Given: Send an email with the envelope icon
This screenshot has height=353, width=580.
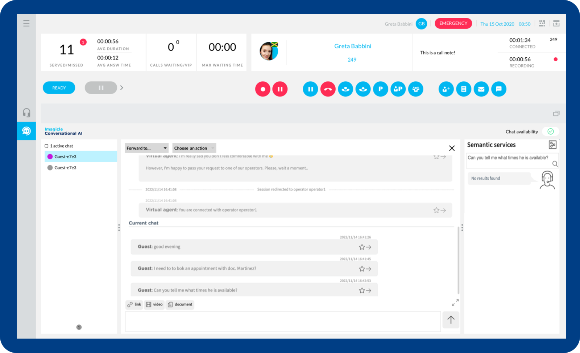Looking at the screenshot, I should [481, 89].
